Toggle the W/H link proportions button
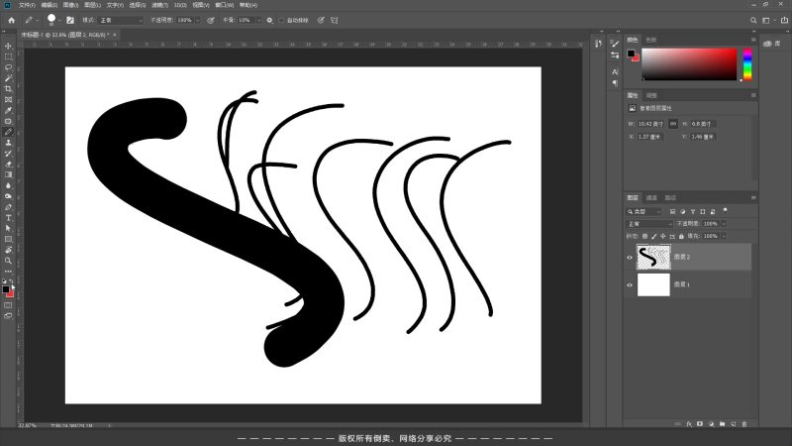The width and height of the screenshot is (792, 446). [x=673, y=123]
